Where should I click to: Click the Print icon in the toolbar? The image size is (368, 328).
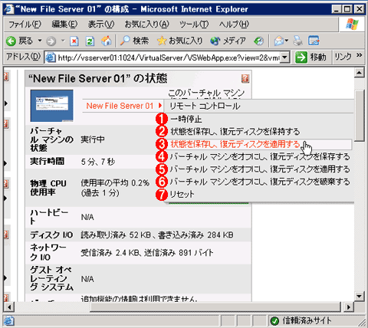(297, 41)
